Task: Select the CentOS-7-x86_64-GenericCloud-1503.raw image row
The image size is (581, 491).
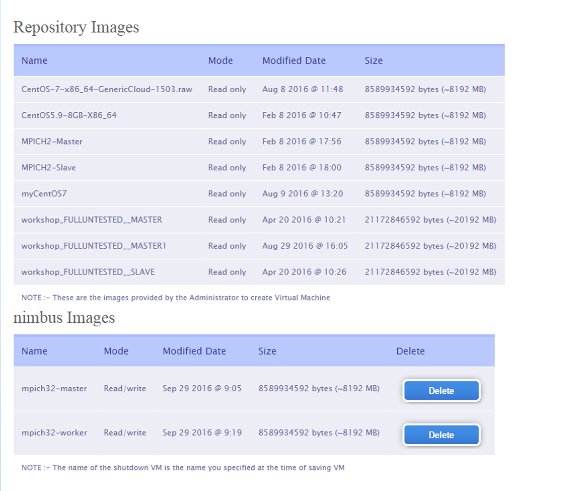Action: 107,90
